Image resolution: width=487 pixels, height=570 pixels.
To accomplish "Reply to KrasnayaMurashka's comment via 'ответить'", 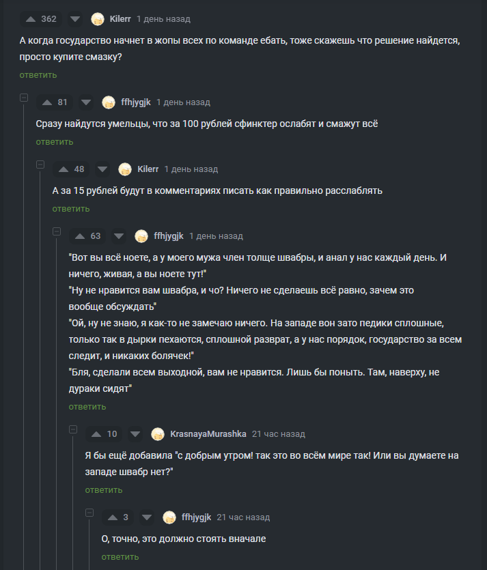I will [104, 490].
